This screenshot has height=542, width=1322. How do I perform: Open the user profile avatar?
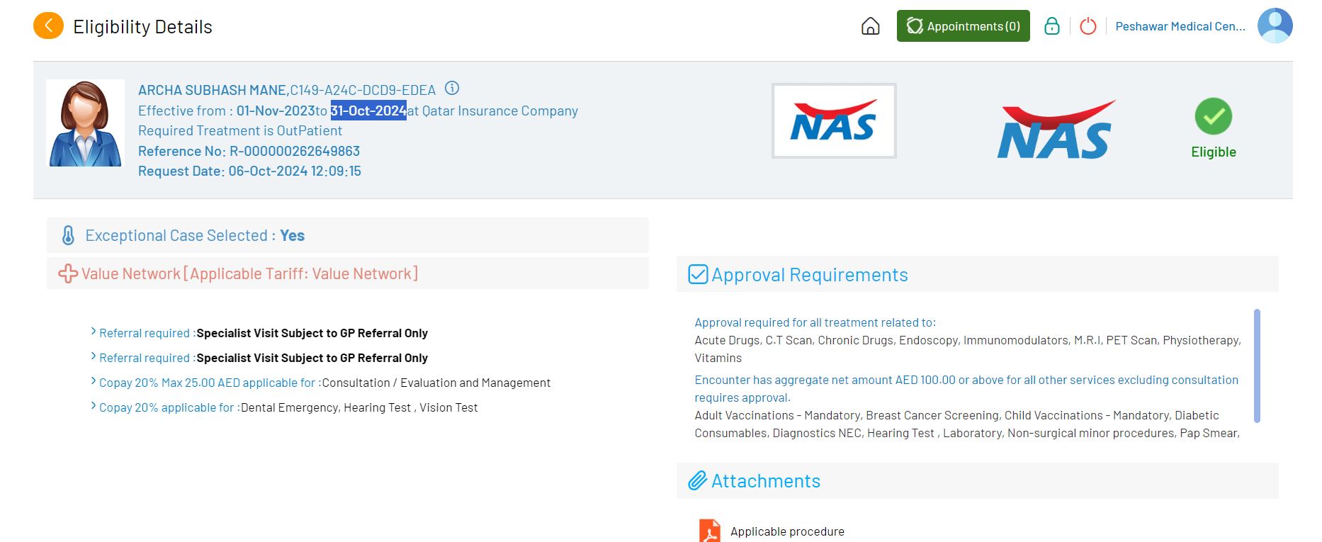click(1275, 26)
